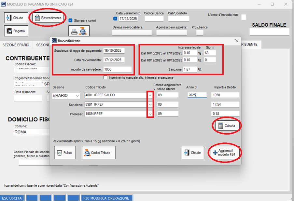
Task: Close the Ravvedimento dialog with X
Action: (236, 41)
